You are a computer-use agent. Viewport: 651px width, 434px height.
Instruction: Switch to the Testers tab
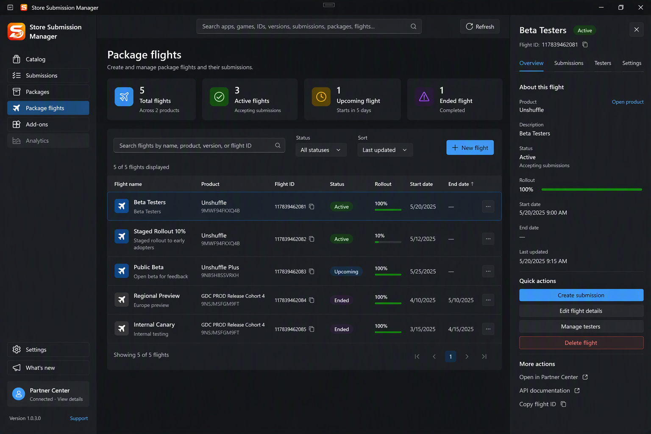point(603,63)
